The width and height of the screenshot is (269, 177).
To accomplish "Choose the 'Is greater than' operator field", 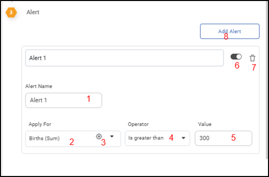I will [157, 138].
